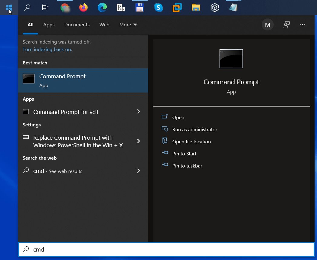Open File Explorer from the taskbar
317x260 pixels.
(196, 8)
